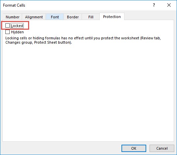Click 'Changes group' text in the note
This screenshot has height=155, width=177.
pyautogui.click(x=19, y=42)
